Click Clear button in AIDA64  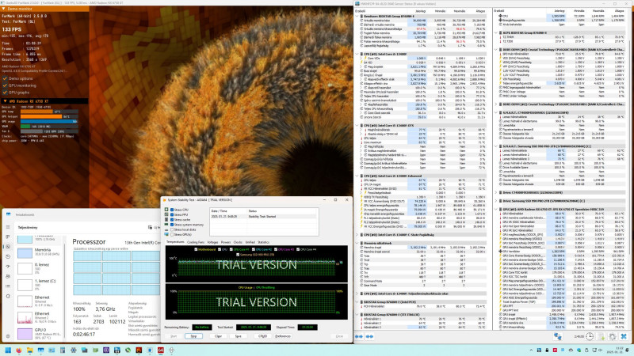tap(218, 335)
